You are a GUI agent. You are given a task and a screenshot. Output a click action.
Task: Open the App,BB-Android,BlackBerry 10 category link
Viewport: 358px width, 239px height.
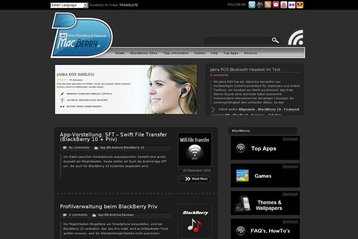pyautogui.click(x=122, y=148)
